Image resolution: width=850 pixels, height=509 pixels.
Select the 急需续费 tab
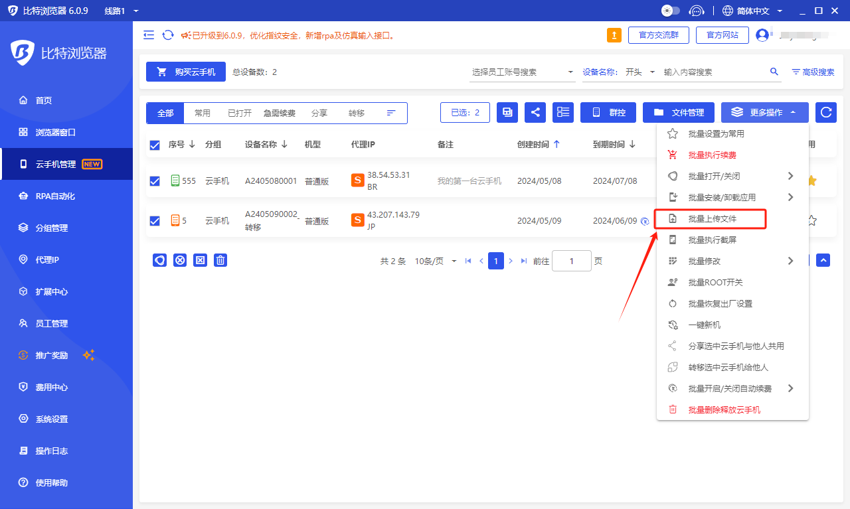point(280,113)
